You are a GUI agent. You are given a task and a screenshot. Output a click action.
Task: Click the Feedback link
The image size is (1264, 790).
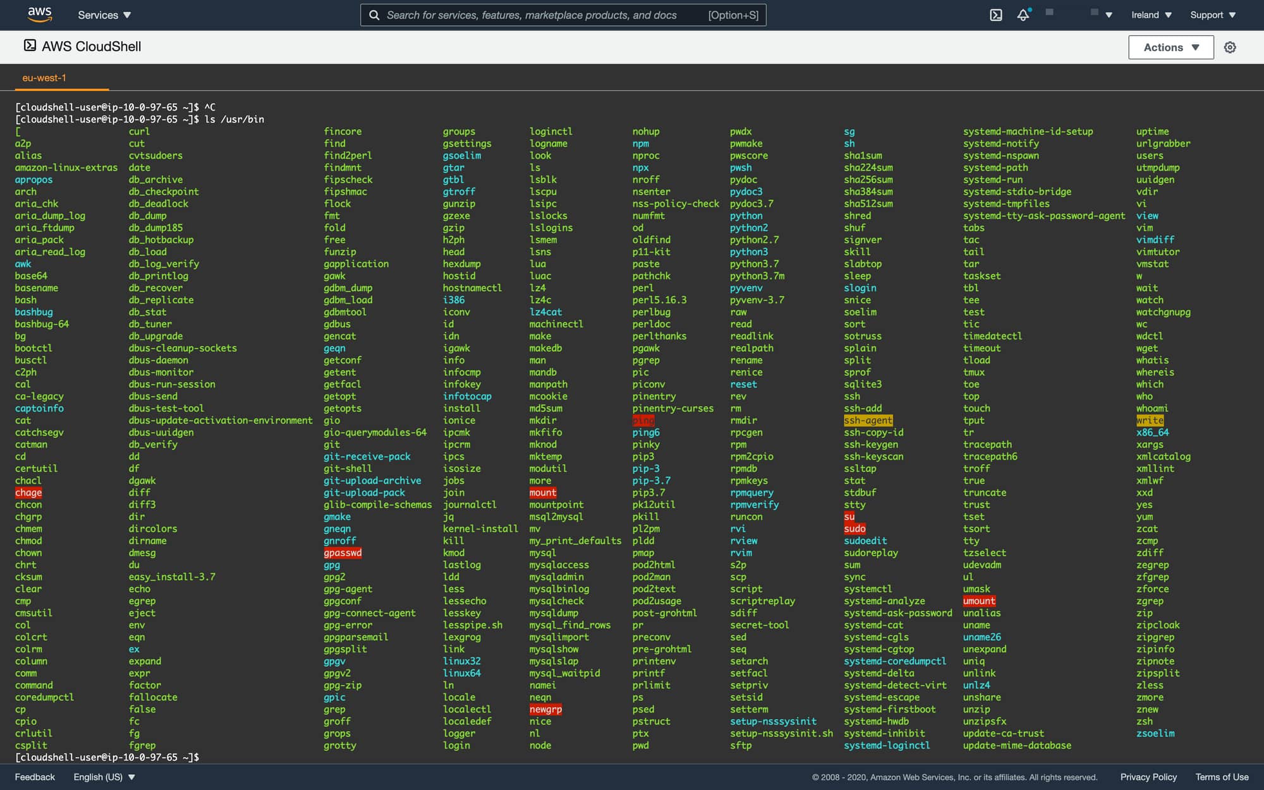35,777
